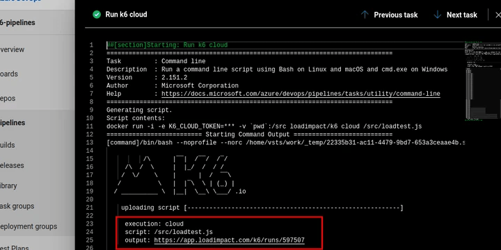Click log line 'Starting: Run k6 cloud'
This screenshot has height=250, width=501.
click(167, 45)
